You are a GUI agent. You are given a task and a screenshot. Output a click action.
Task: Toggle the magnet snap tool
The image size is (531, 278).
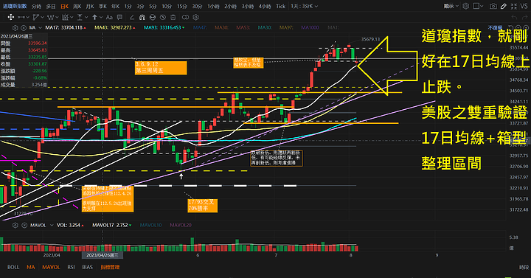click(x=142, y=17)
